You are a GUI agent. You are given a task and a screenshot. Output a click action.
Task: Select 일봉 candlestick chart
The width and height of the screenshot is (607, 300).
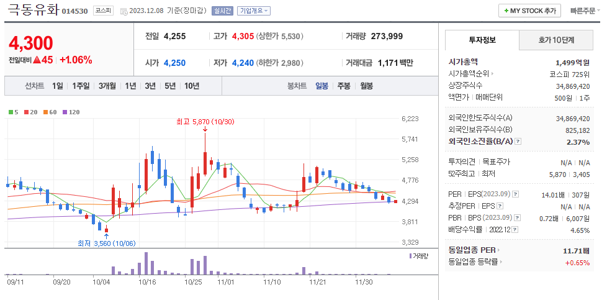[321, 86]
